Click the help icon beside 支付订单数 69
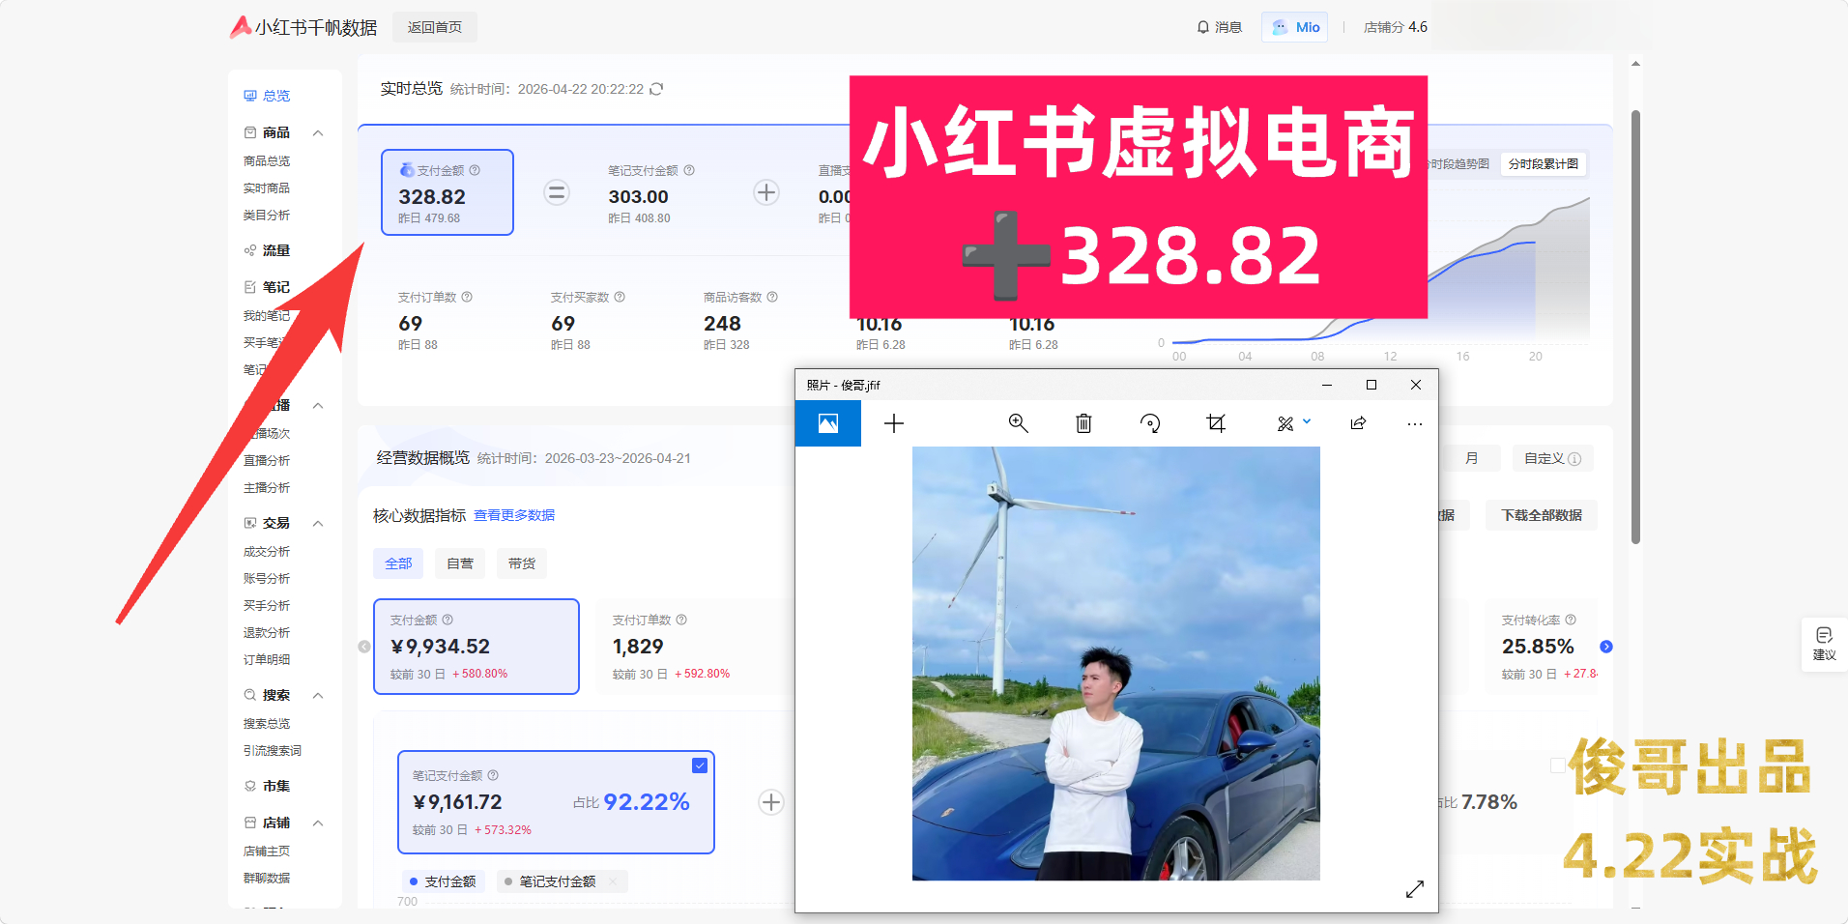This screenshot has width=1848, height=924. (467, 297)
